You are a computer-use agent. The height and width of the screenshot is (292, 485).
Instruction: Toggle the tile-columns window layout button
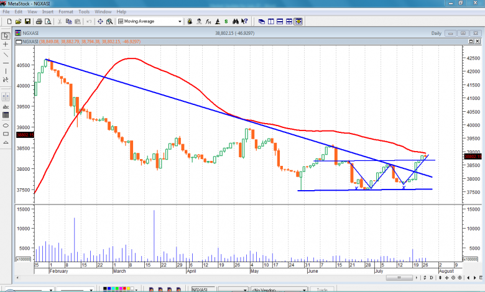point(270,21)
